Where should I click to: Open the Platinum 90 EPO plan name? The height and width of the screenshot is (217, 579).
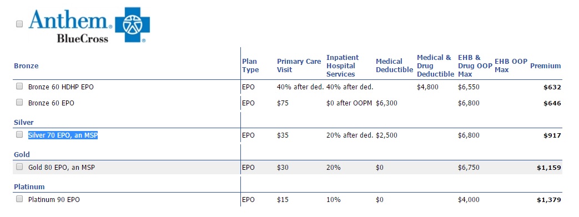(54, 200)
